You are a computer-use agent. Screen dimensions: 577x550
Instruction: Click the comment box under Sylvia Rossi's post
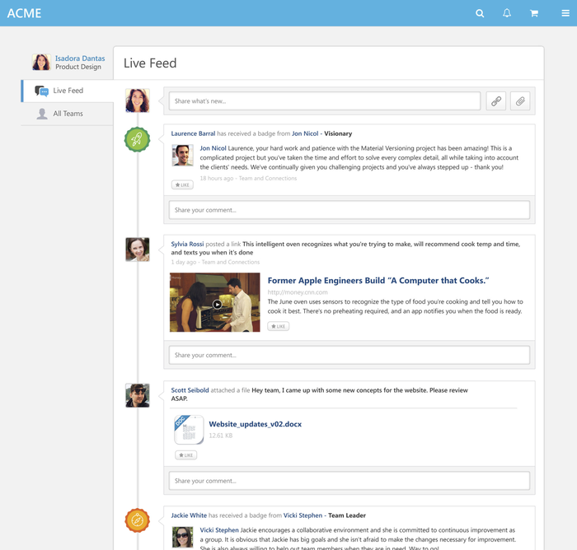[x=349, y=356]
